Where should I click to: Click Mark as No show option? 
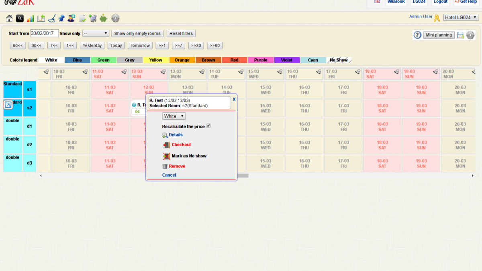click(189, 156)
